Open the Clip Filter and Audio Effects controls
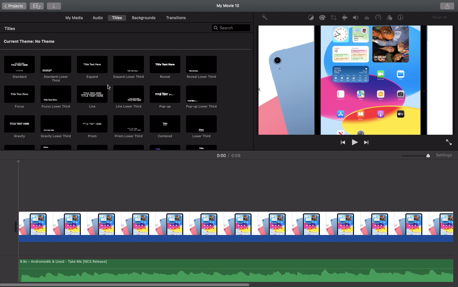 coord(389,18)
